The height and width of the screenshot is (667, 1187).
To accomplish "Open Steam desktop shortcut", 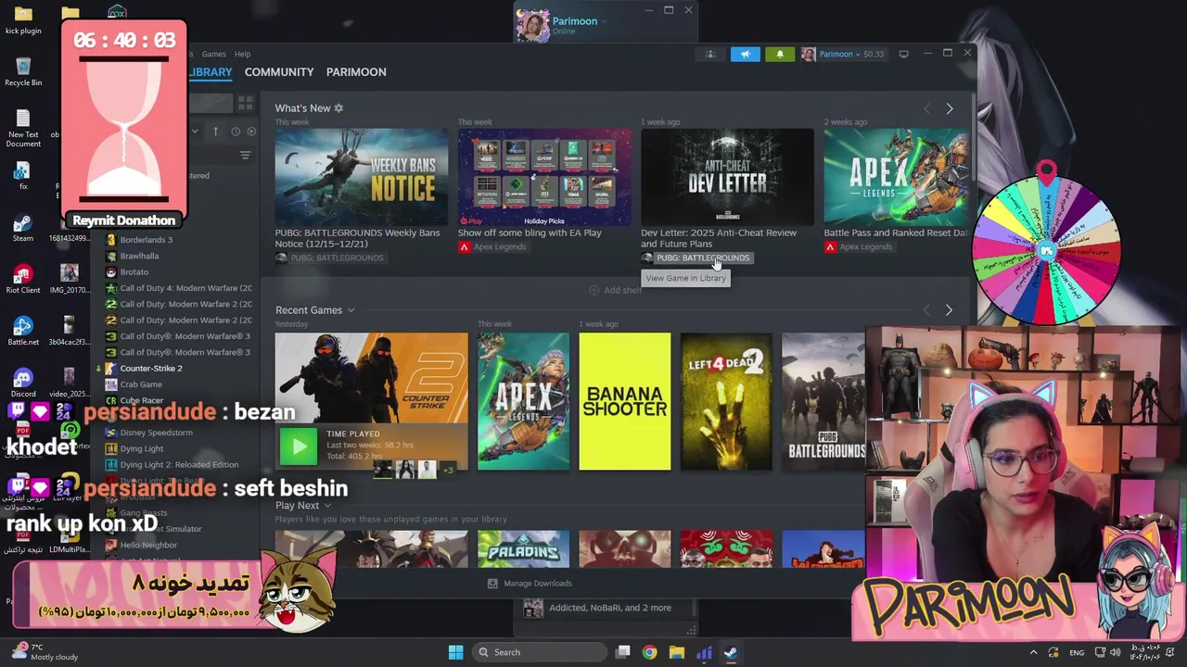I will [x=23, y=228].
